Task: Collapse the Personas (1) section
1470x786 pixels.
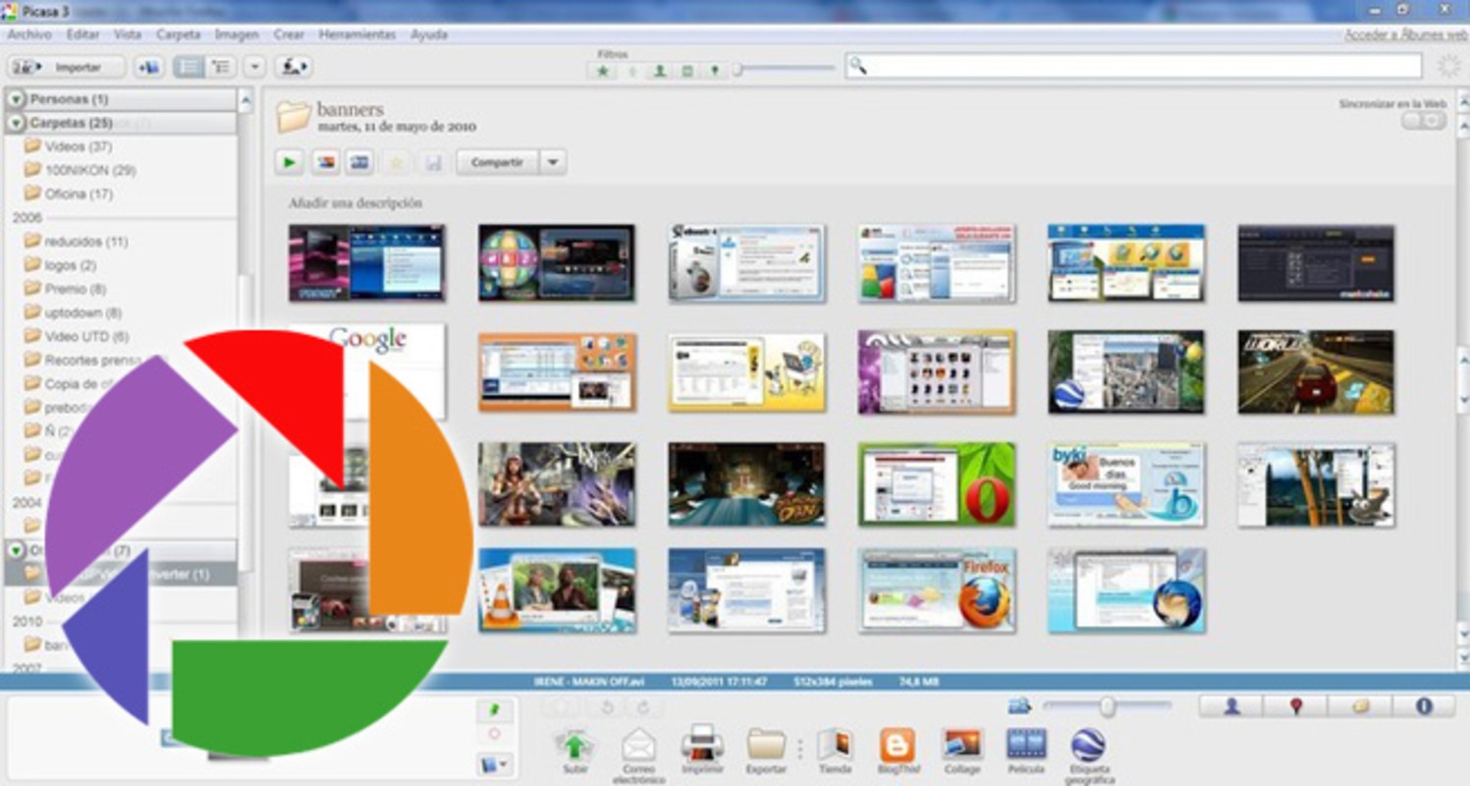Action: pyautogui.click(x=17, y=99)
